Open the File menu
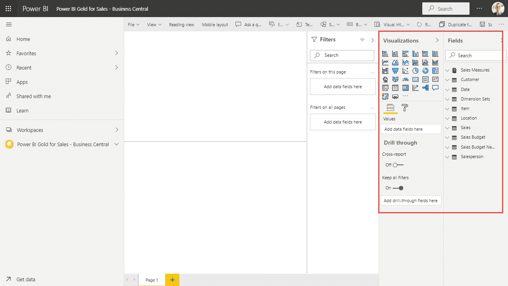Screen dimensions: 508x286 [134, 25]
